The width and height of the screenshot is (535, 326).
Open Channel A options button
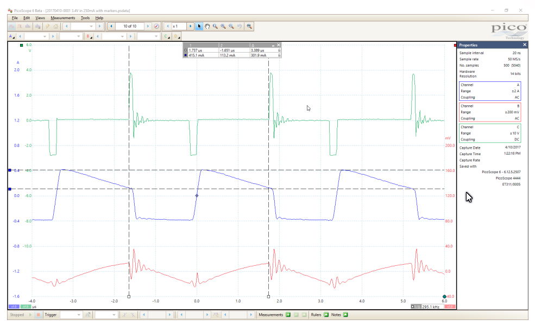click(11, 36)
